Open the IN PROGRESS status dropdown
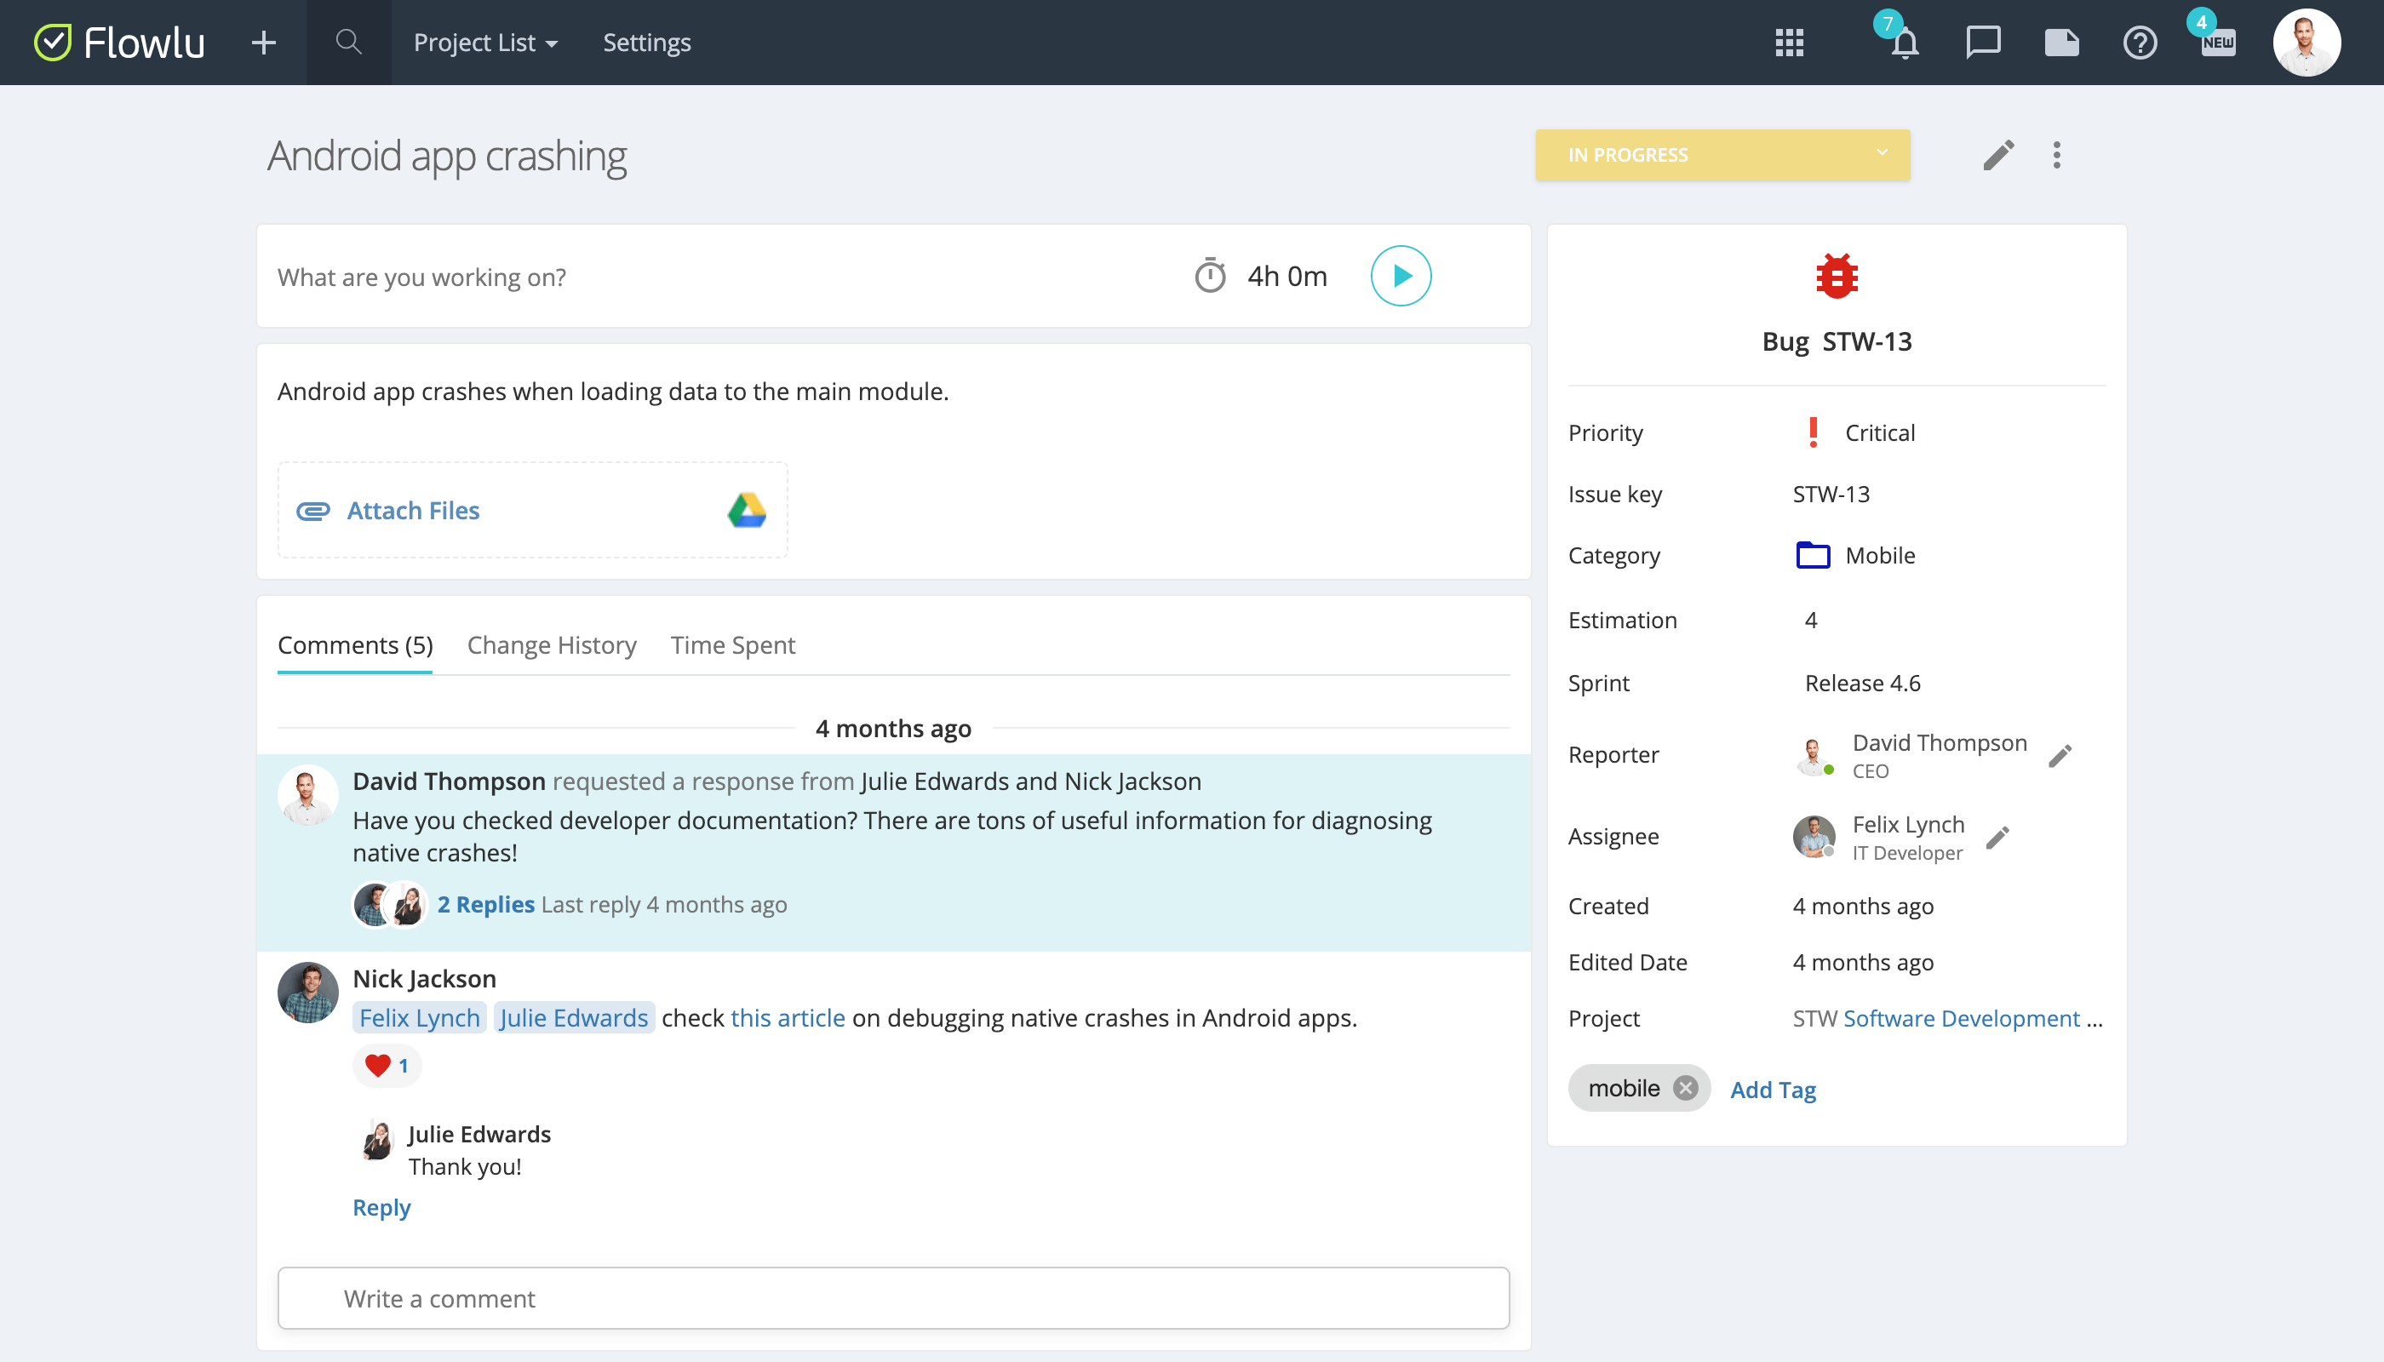The image size is (2384, 1362). pos(1722,154)
